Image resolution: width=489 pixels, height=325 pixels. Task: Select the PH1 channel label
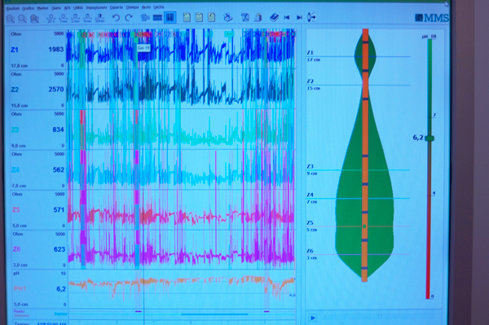(x=20, y=288)
